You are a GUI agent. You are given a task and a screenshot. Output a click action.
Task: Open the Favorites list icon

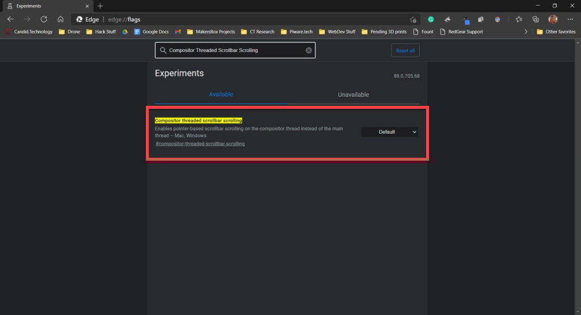(519, 19)
